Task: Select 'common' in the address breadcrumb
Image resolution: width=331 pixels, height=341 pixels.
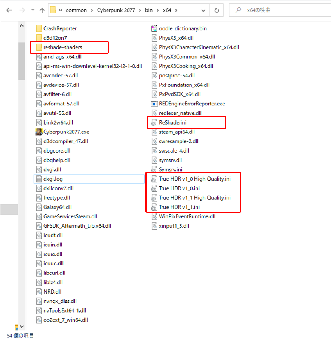Action: point(76,10)
